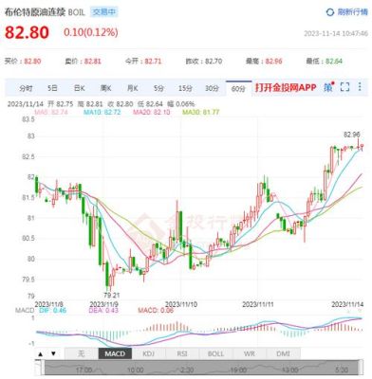Screen dimensions: 372x379
Task: Switch to the 30分 interval tab
Action: (212, 88)
